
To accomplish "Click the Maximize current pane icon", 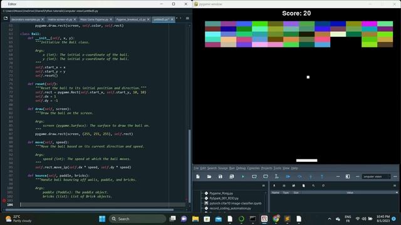I will 348,176.
